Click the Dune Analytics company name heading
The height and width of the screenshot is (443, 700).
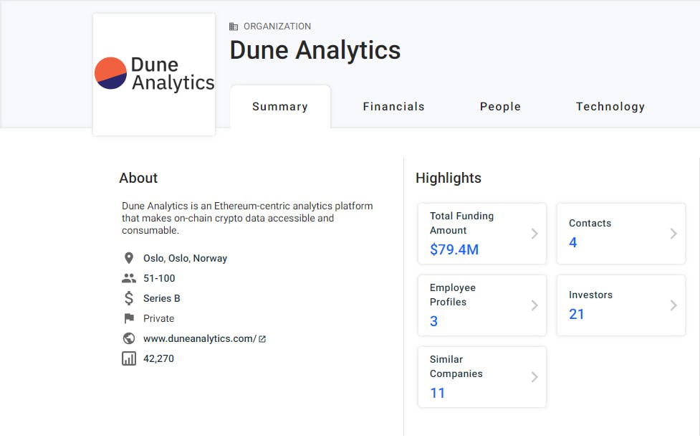[x=315, y=50]
